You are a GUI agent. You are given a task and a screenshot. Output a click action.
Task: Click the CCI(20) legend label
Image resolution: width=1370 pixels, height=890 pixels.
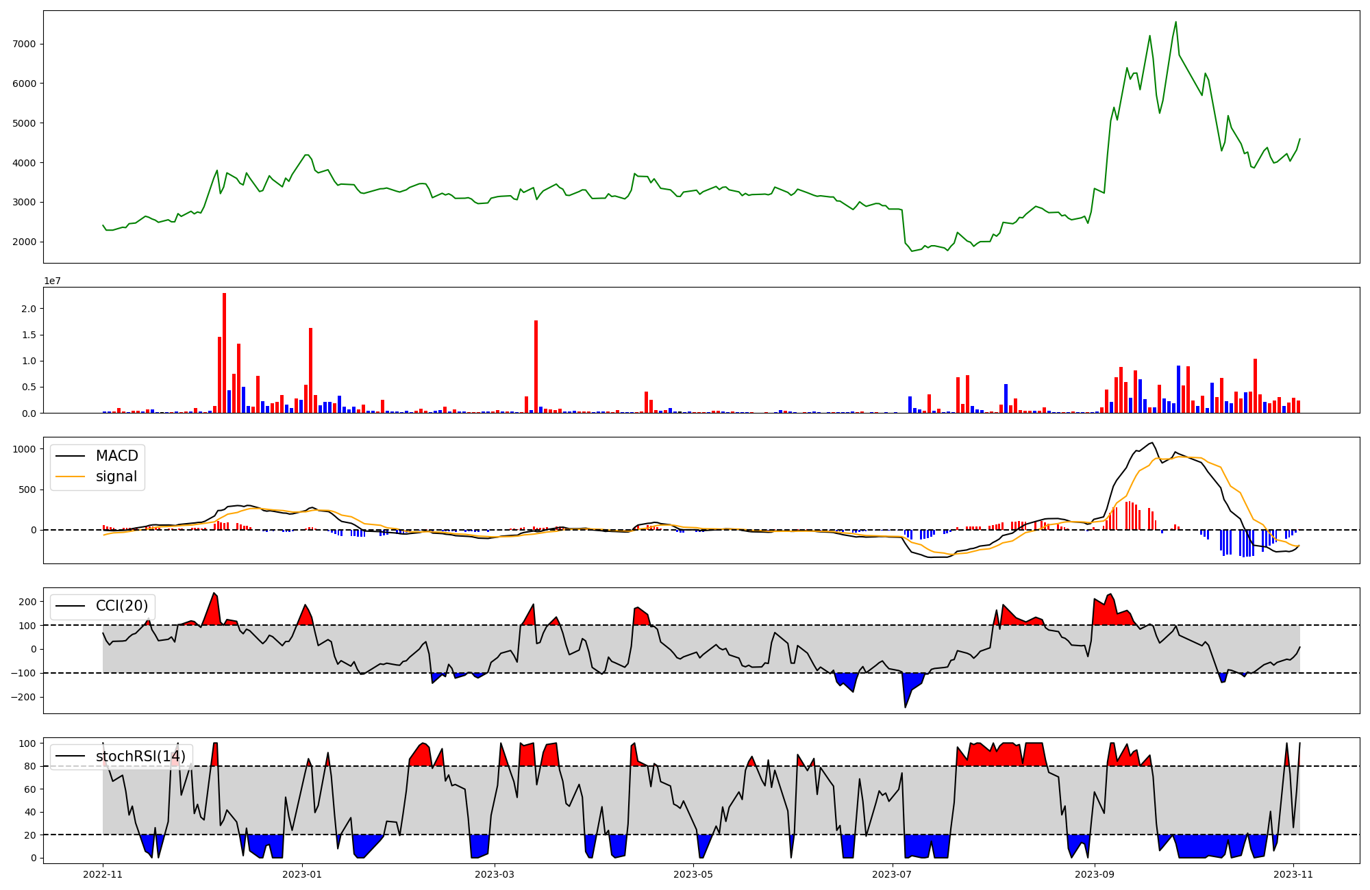[x=121, y=606]
